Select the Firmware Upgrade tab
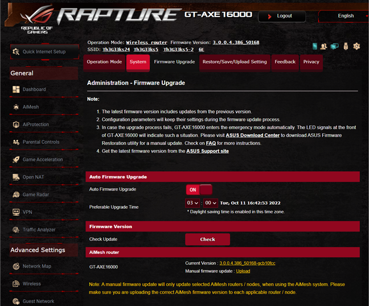369x306 pixels. tap(174, 62)
